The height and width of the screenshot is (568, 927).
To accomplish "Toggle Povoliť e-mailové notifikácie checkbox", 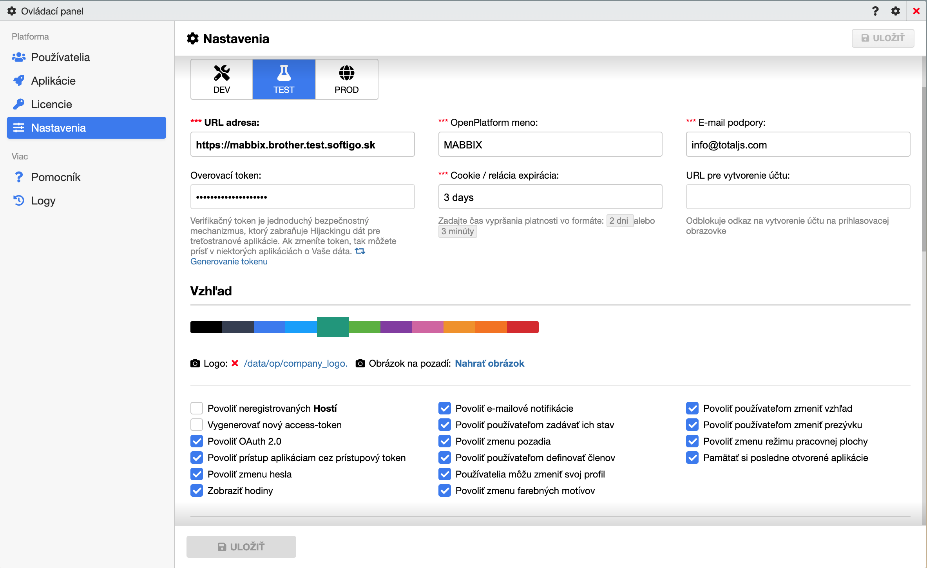I will tap(444, 408).
